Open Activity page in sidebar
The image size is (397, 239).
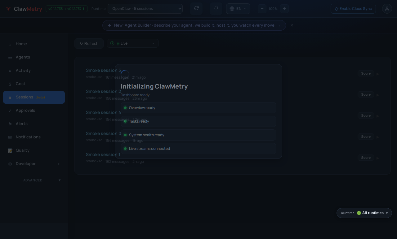click(34, 71)
